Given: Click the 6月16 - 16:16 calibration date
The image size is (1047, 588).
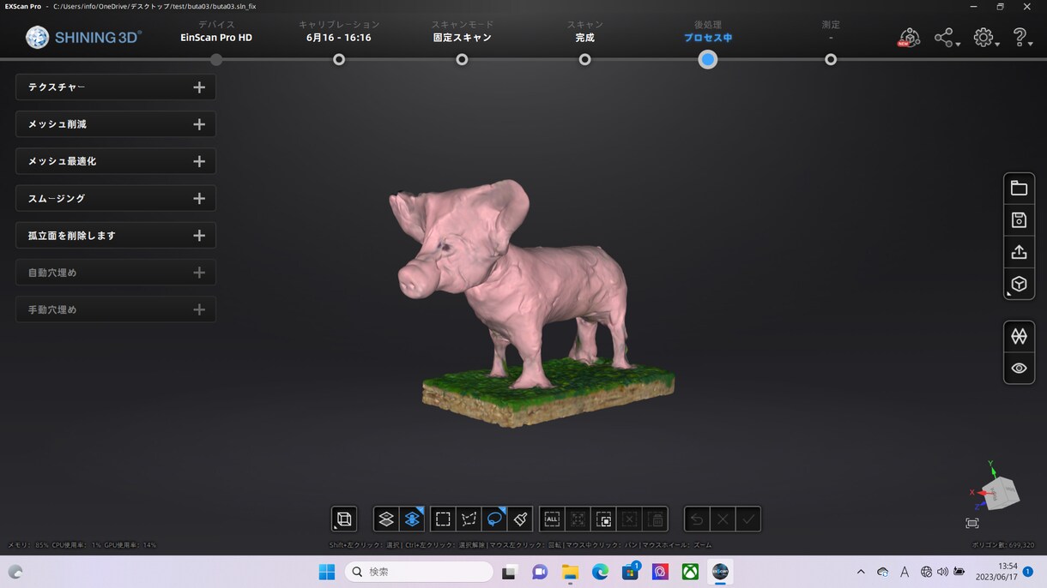Looking at the screenshot, I should (339, 38).
